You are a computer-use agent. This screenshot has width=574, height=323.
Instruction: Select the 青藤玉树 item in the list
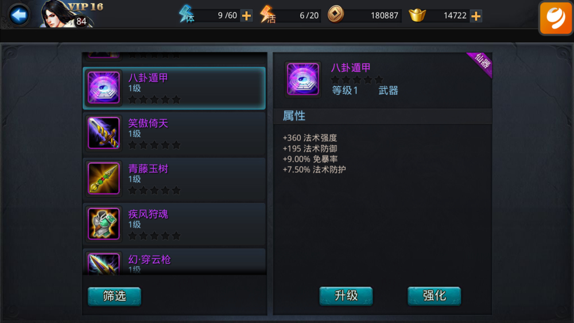tap(174, 179)
